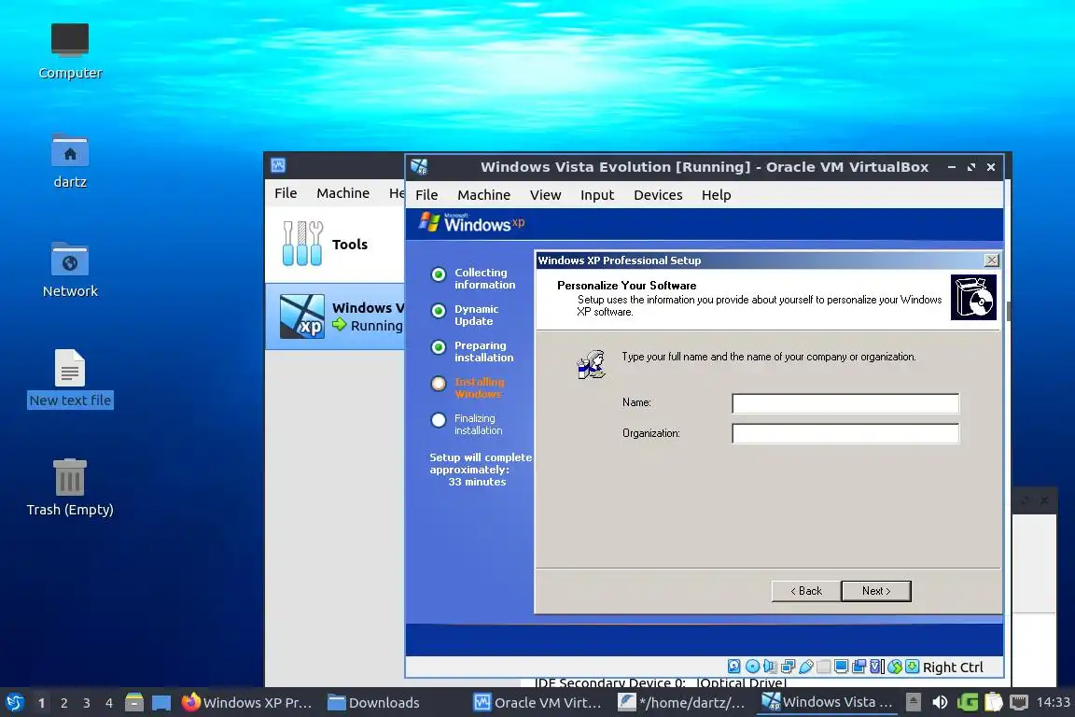Open Machine menu in VirtualBox Manager window
Screen dimensions: 1075x717
[342, 193]
